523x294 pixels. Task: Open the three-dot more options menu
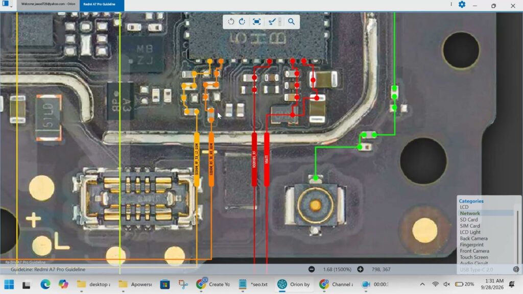451,5
